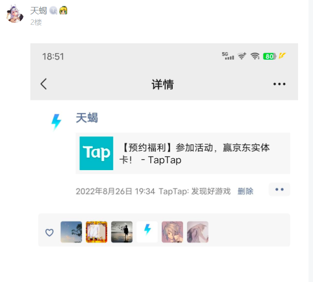Expand the two-dot comment options button
Viewport: 313px width, 282px height.
coord(279,189)
